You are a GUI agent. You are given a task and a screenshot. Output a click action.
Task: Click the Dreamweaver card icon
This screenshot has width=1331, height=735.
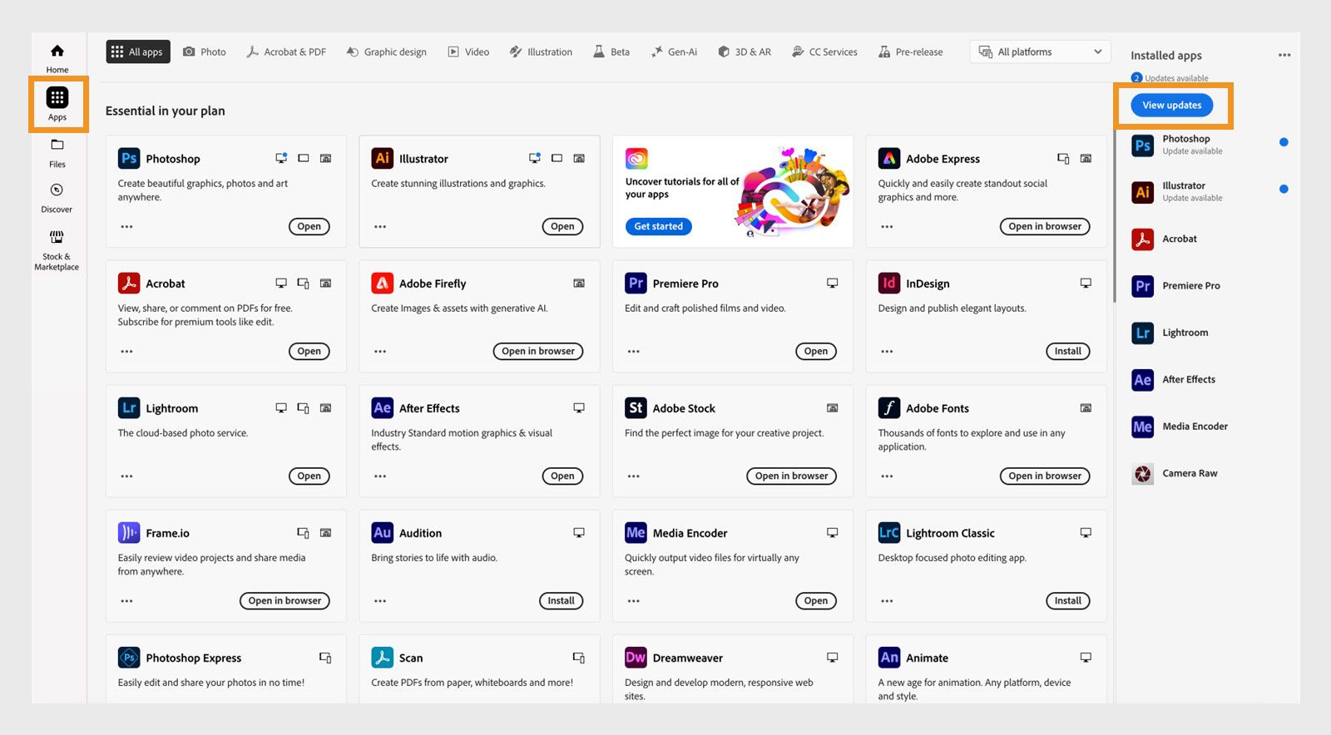(x=636, y=657)
